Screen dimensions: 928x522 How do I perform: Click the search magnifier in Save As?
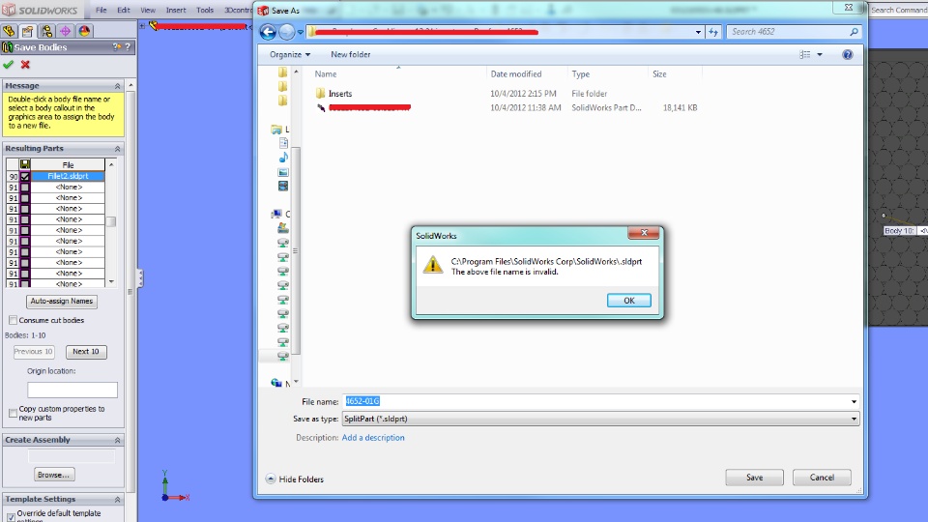pyautogui.click(x=854, y=32)
